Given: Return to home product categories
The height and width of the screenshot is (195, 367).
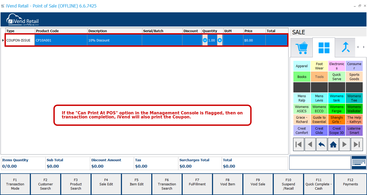Looking at the screenshot, I should [333, 144].
